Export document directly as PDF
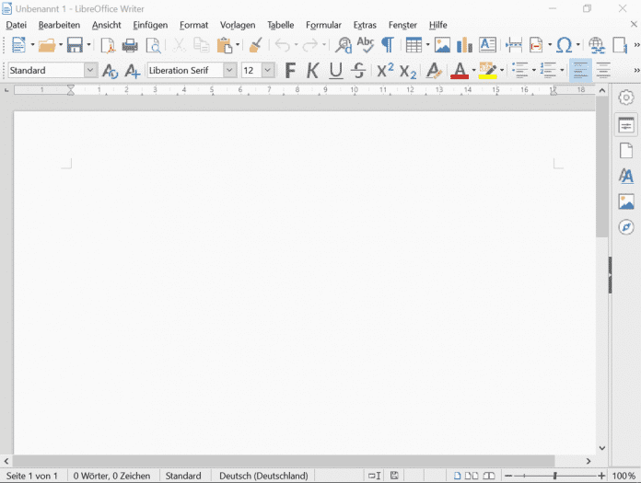Viewport: 641px width, 483px height. pos(108,45)
